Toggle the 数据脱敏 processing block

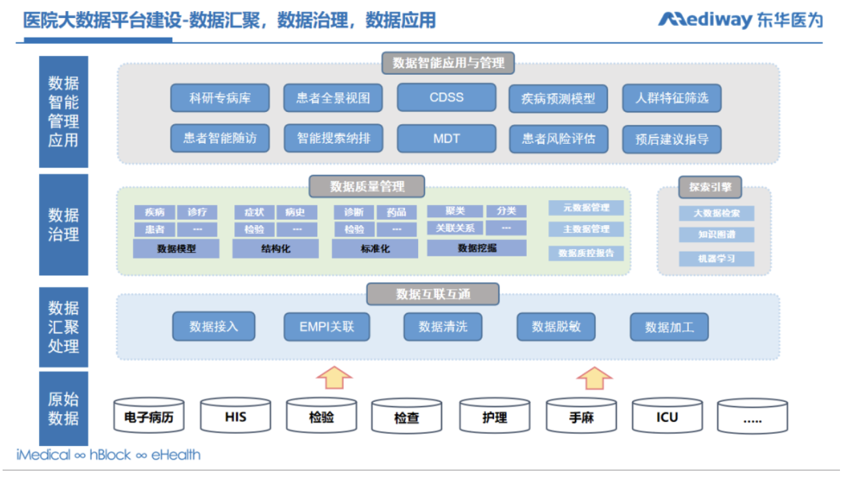click(557, 327)
